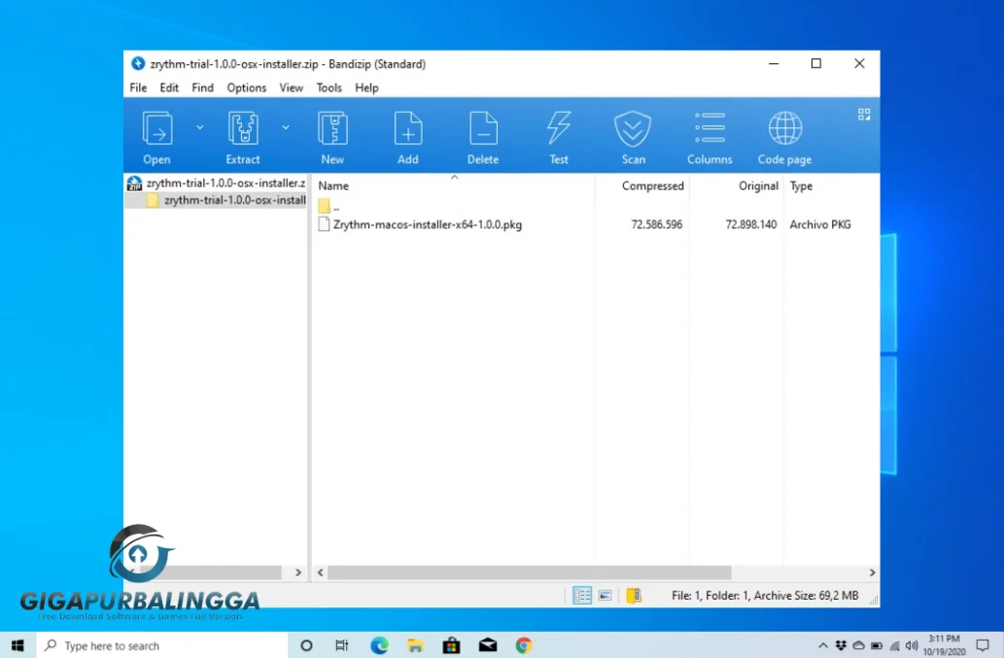Click the OneDrive cloud tray icon

pos(858,645)
